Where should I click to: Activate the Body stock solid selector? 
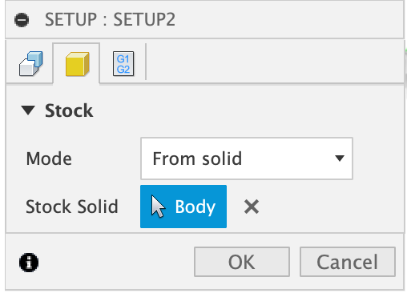pyautogui.click(x=183, y=207)
